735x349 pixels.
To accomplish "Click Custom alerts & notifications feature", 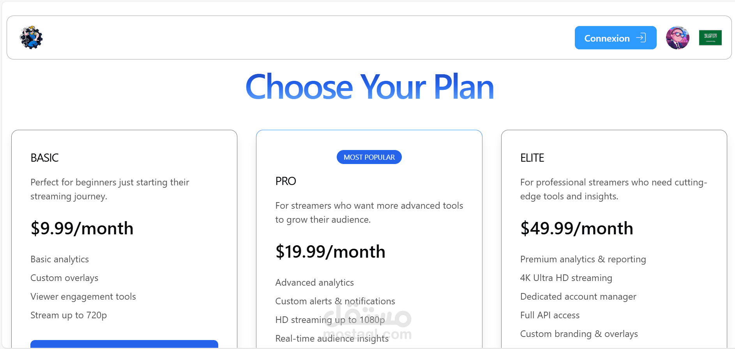I will coord(335,301).
